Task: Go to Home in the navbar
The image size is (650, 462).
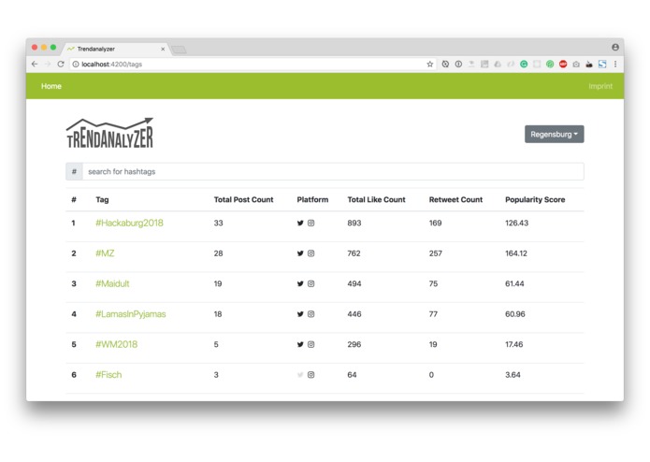Action: (x=51, y=86)
